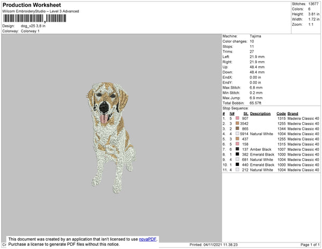Click the Height value '3.81 in'

click(x=314, y=14)
